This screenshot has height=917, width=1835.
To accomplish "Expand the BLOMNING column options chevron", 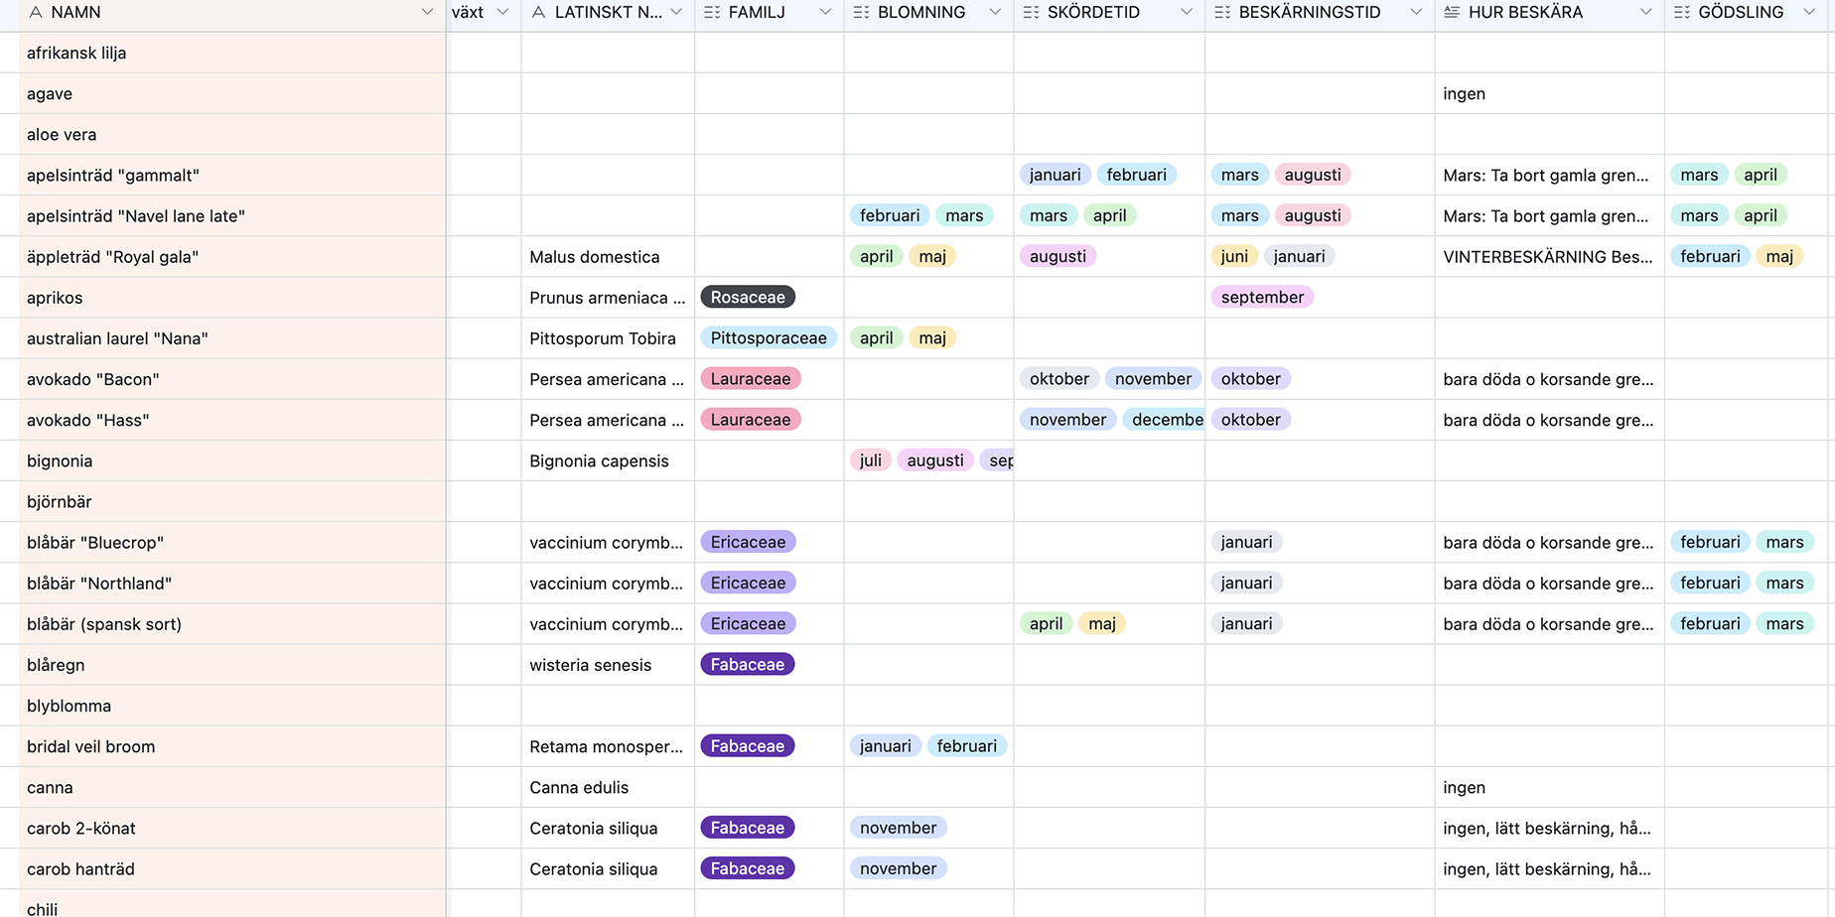I will pyautogui.click(x=995, y=12).
